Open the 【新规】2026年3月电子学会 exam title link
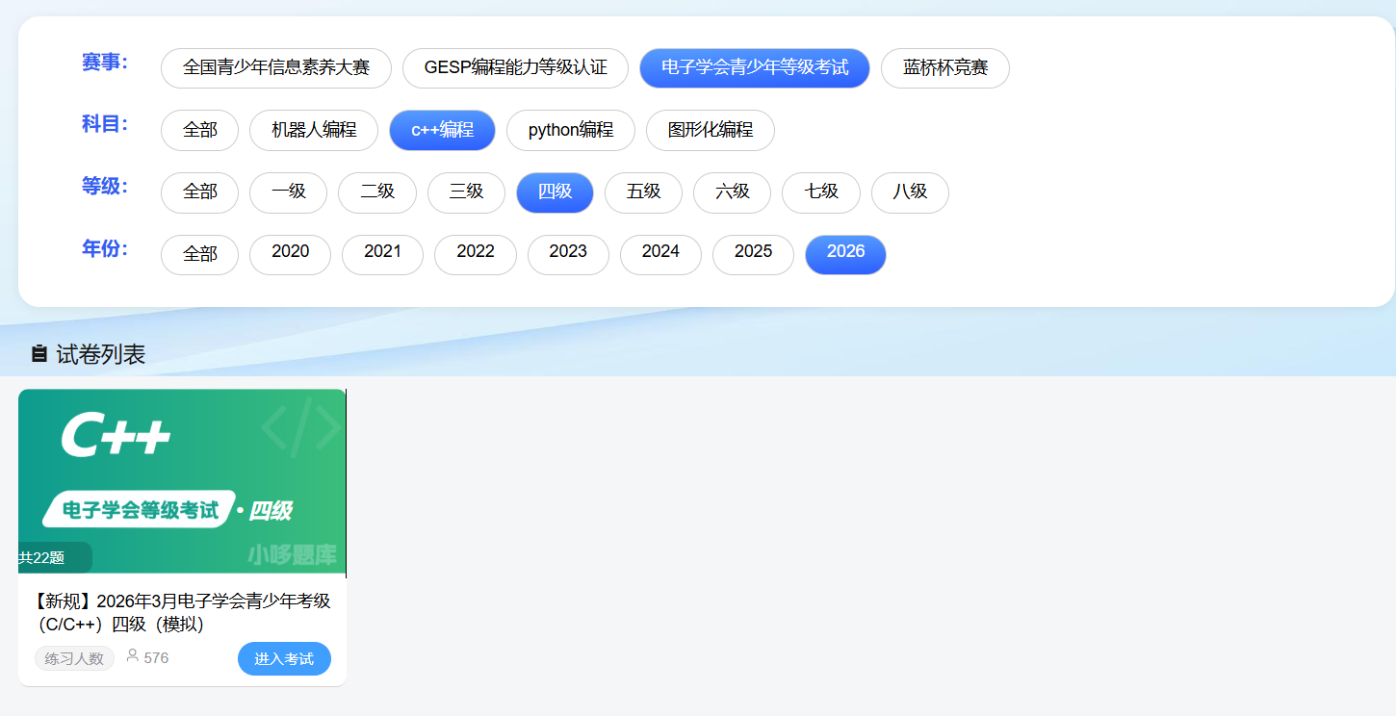1396x716 pixels. (182, 612)
